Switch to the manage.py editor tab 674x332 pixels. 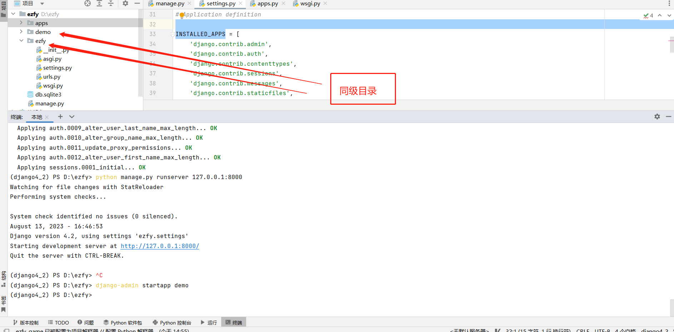[x=170, y=4]
